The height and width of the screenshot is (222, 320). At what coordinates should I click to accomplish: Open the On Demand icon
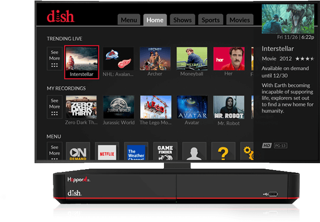tap(78, 151)
